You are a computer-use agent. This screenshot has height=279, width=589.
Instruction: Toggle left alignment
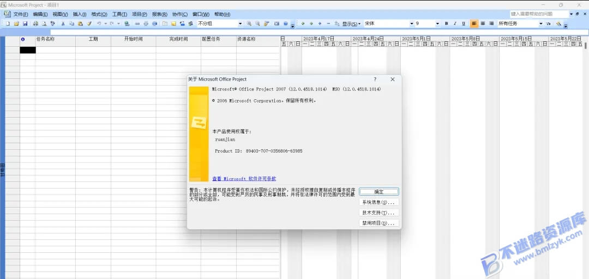(x=474, y=23)
